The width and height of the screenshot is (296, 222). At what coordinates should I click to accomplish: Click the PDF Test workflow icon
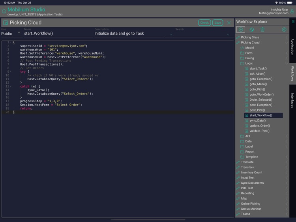point(238,188)
